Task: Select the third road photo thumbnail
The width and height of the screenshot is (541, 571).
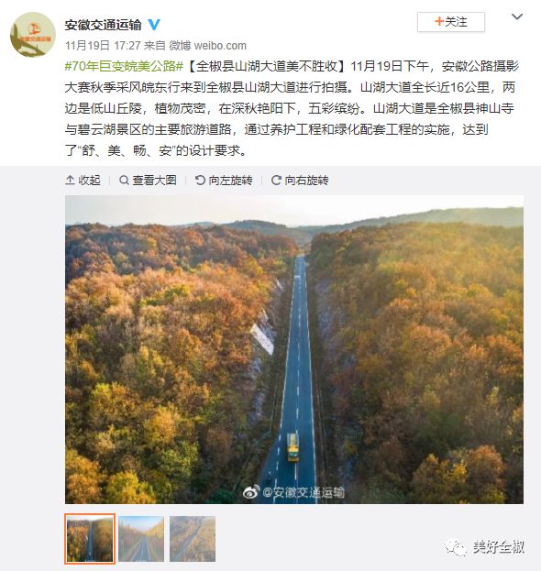Action: [x=193, y=539]
